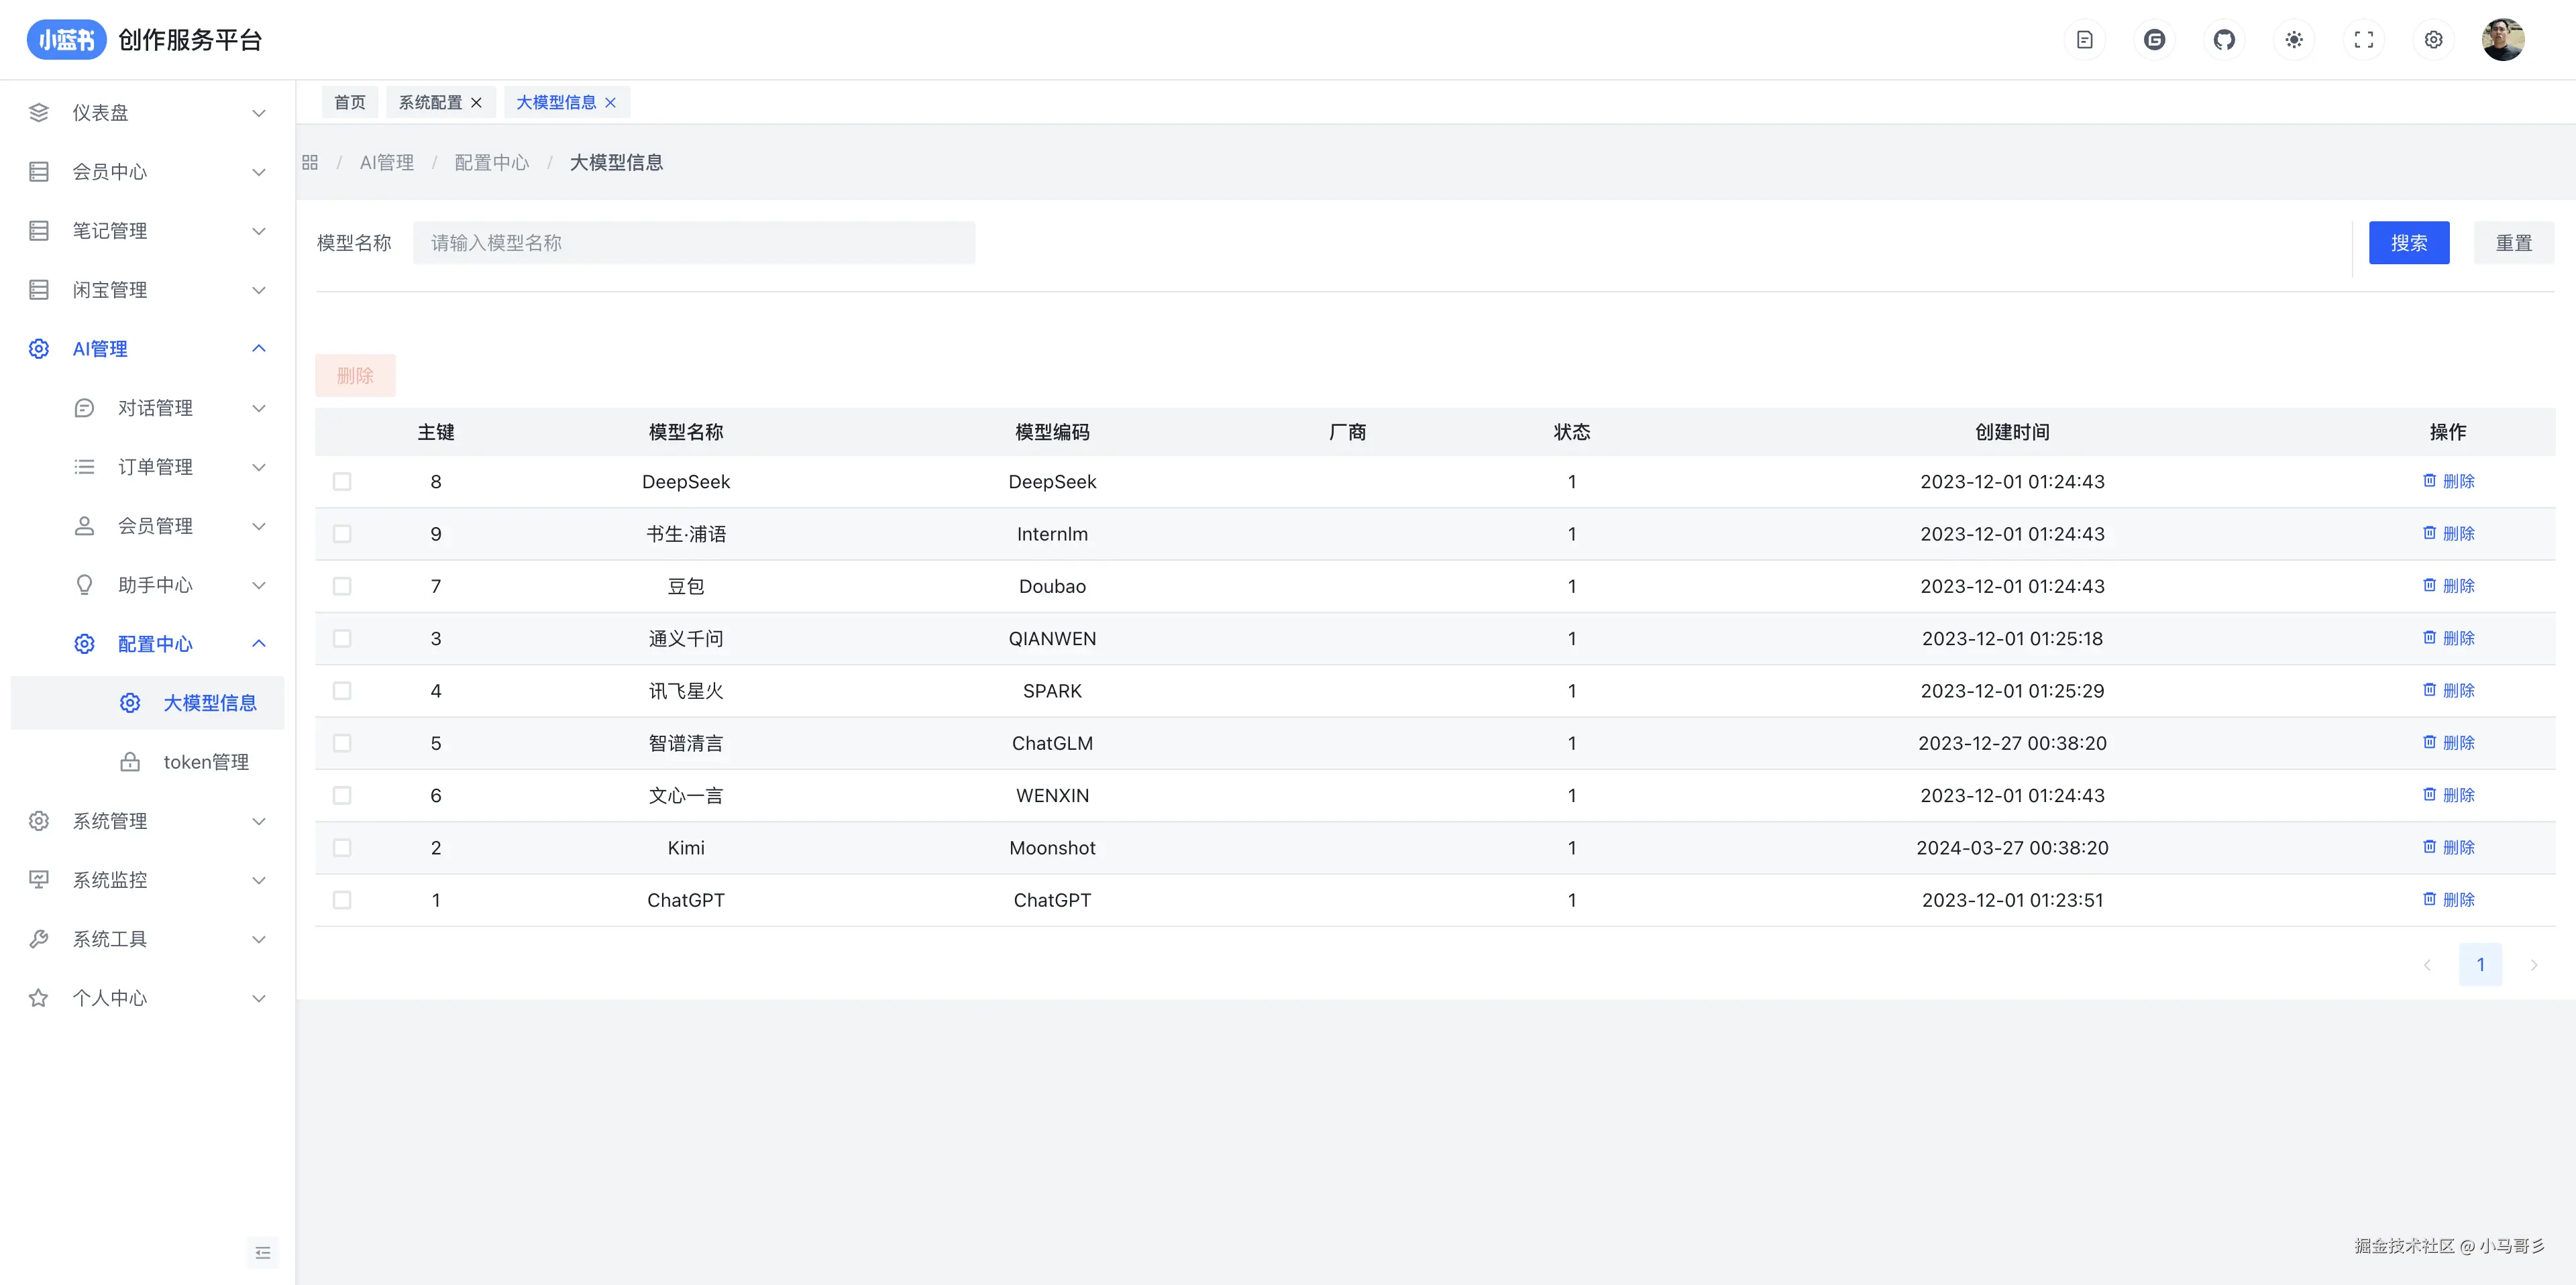
Task: Click the document icon in header
Action: (2084, 40)
